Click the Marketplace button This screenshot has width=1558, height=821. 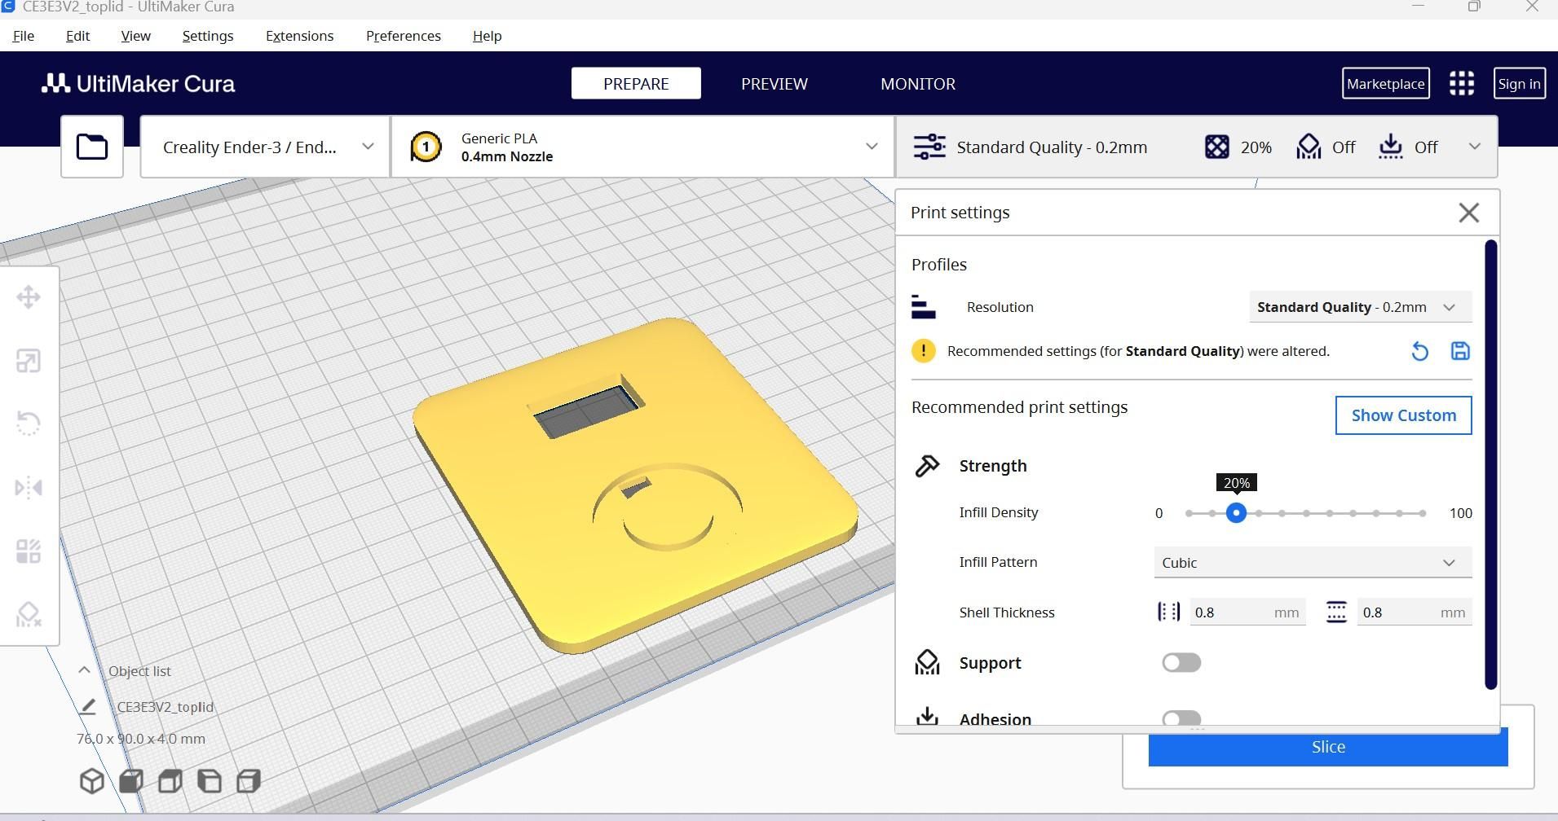[1386, 83]
